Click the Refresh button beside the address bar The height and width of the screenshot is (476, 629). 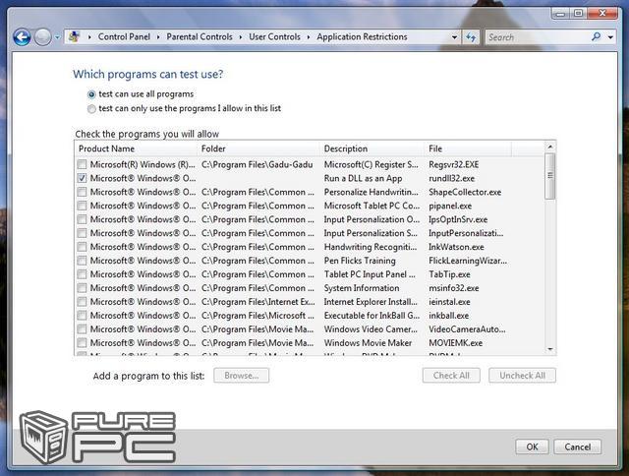coord(471,37)
